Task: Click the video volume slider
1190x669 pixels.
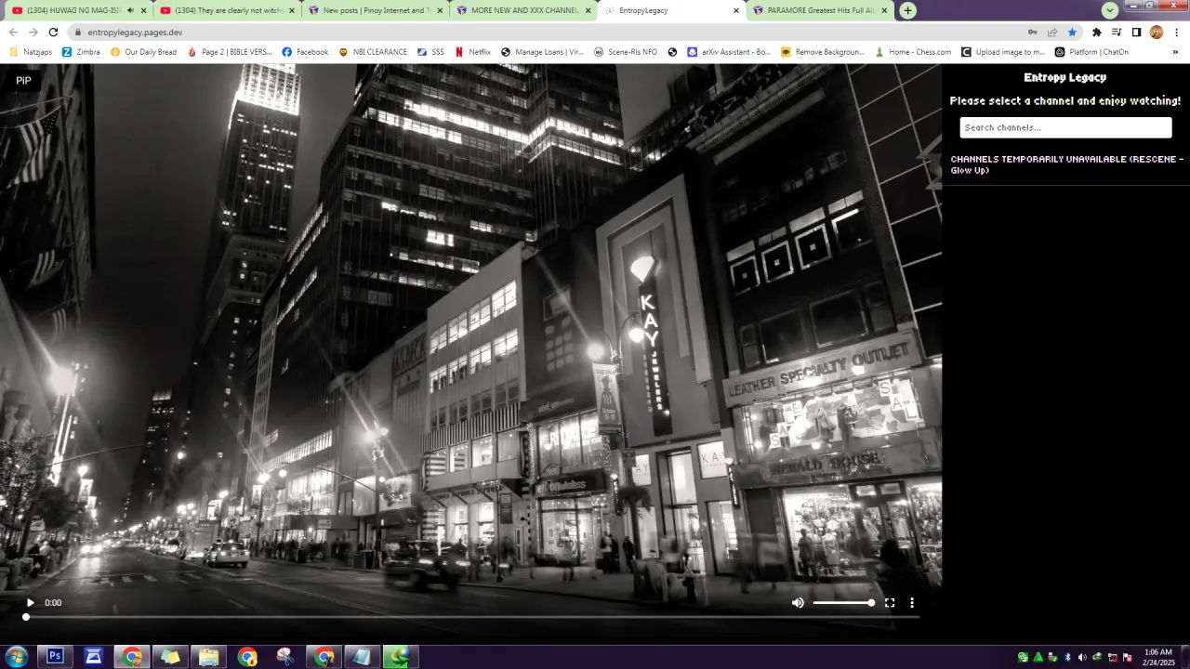Action: (x=843, y=603)
